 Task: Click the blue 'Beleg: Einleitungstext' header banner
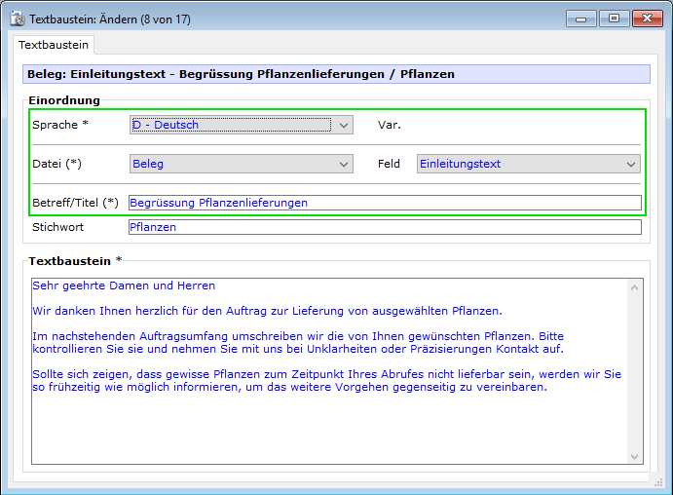pos(335,74)
